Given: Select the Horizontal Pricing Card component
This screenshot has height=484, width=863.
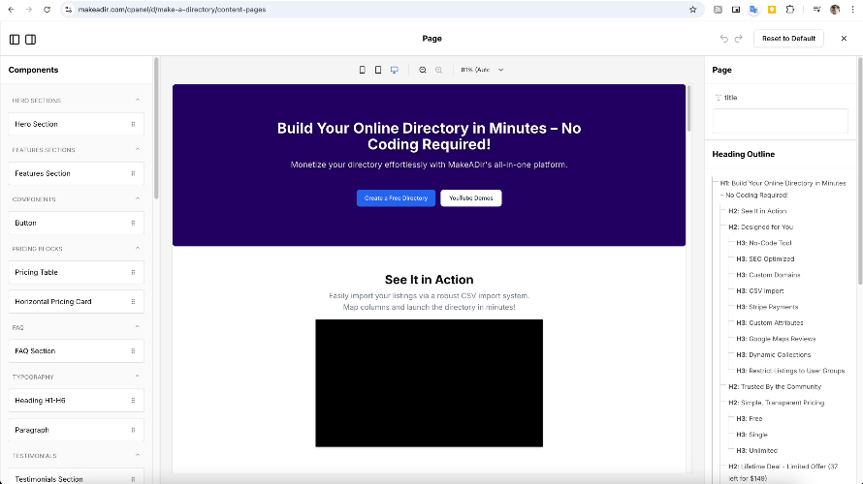Looking at the screenshot, I should 77,302.
